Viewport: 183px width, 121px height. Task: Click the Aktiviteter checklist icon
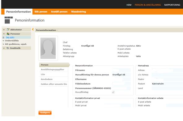pos(8,30)
